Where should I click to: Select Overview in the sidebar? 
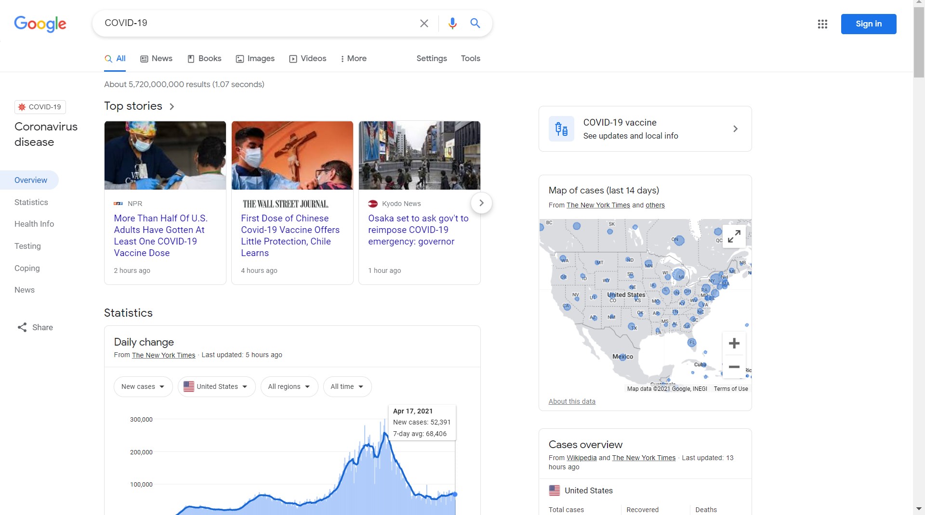click(x=29, y=180)
